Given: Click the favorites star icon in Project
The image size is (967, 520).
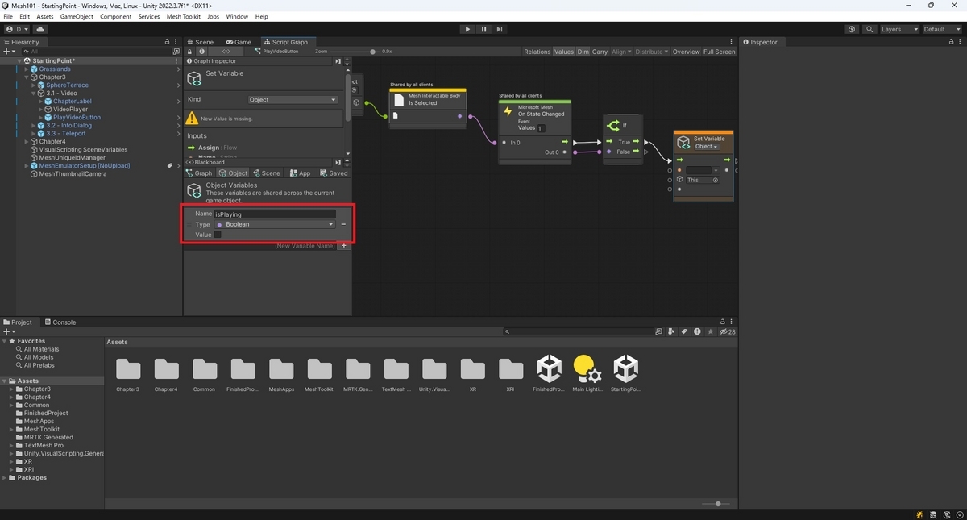Looking at the screenshot, I should [710, 331].
